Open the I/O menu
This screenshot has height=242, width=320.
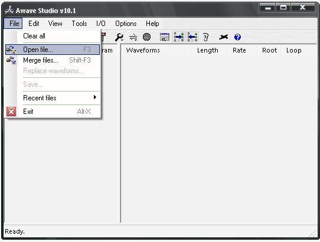pos(100,24)
